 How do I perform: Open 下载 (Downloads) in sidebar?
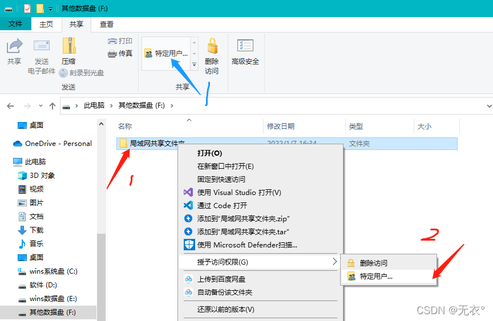point(30,230)
